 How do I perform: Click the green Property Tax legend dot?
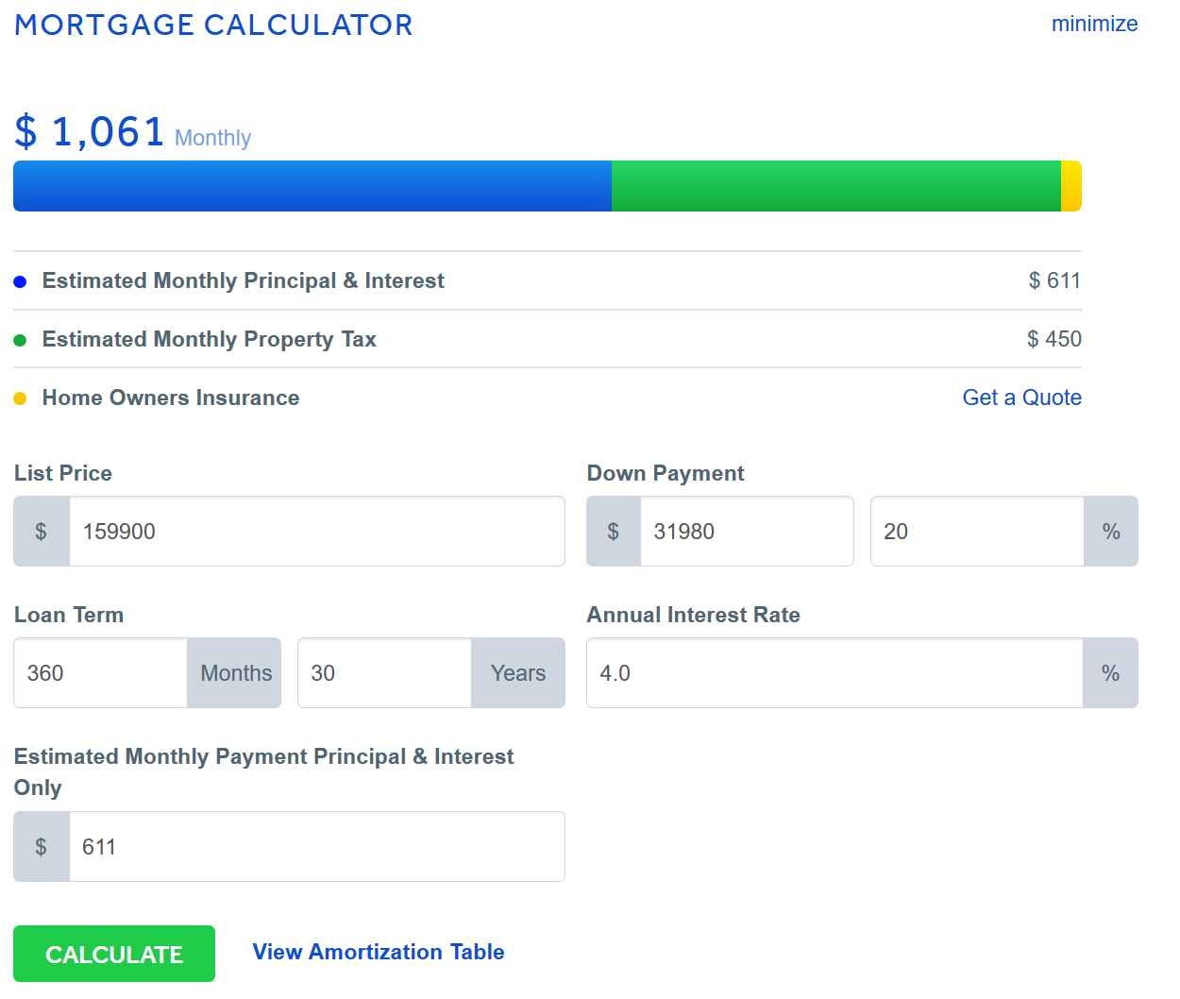(20, 340)
